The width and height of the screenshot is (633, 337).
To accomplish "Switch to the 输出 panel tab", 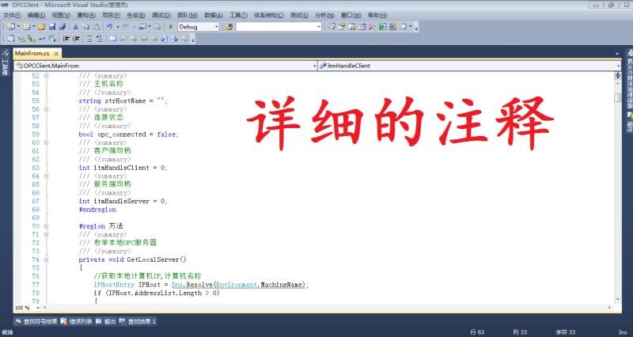I will pos(106,321).
